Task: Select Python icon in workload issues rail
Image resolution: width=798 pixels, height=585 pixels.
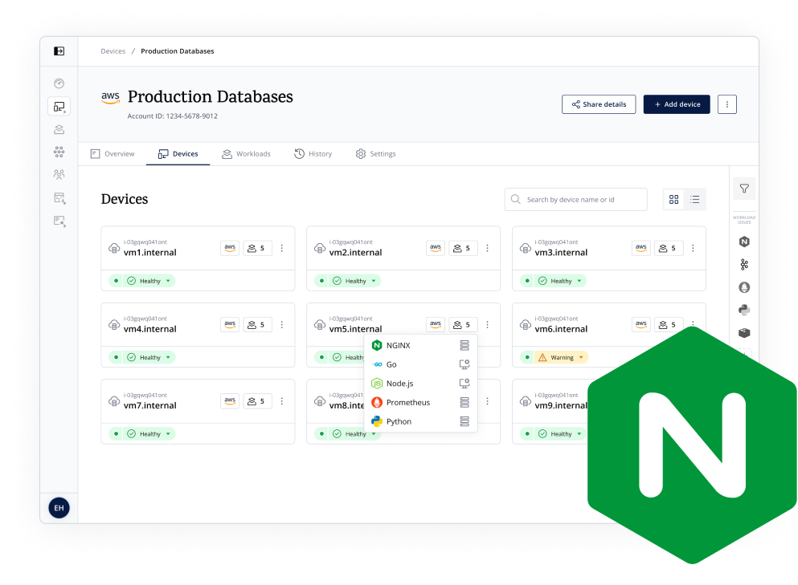Action: coord(744,310)
